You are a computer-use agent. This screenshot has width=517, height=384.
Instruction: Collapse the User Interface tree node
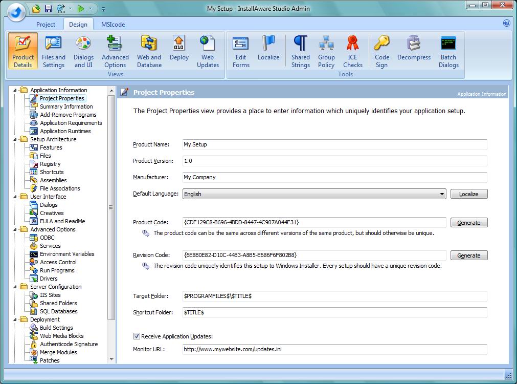coord(15,197)
